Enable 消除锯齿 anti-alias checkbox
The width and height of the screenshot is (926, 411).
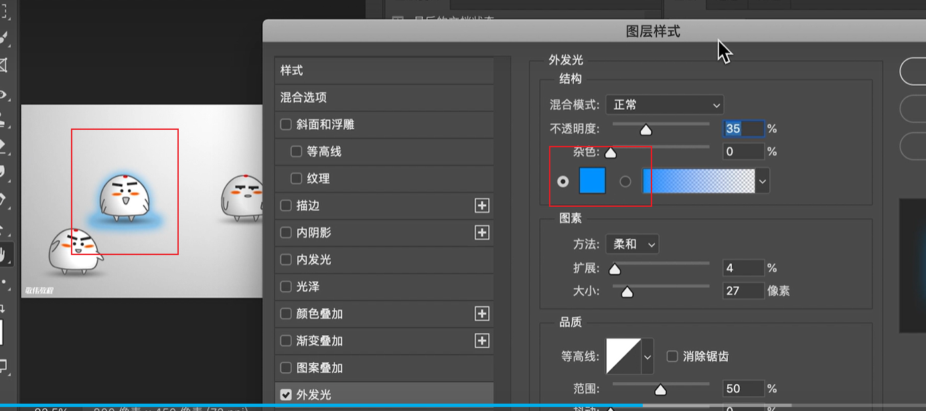(x=672, y=356)
